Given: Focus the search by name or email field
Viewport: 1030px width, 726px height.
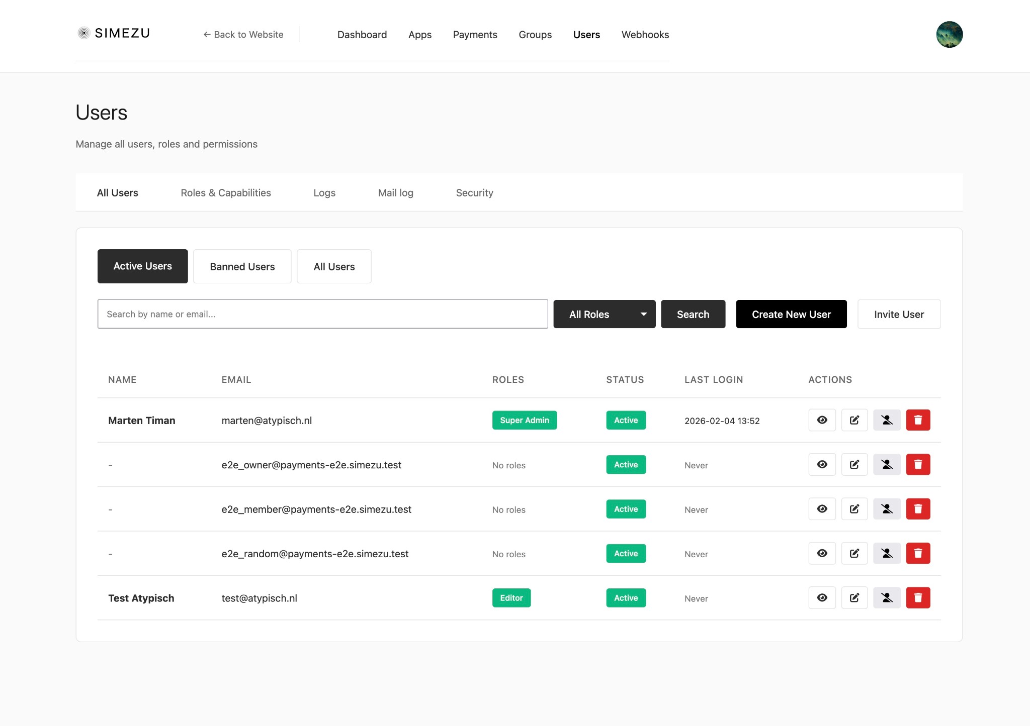Looking at the screenshot, I should click(x=322, y=314).
